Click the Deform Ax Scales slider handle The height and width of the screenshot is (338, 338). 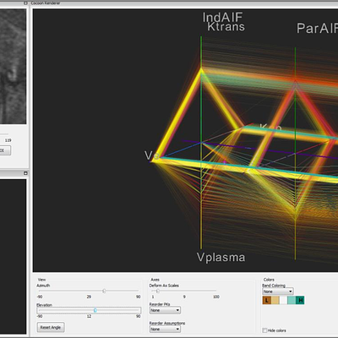(x=158, y=291)
